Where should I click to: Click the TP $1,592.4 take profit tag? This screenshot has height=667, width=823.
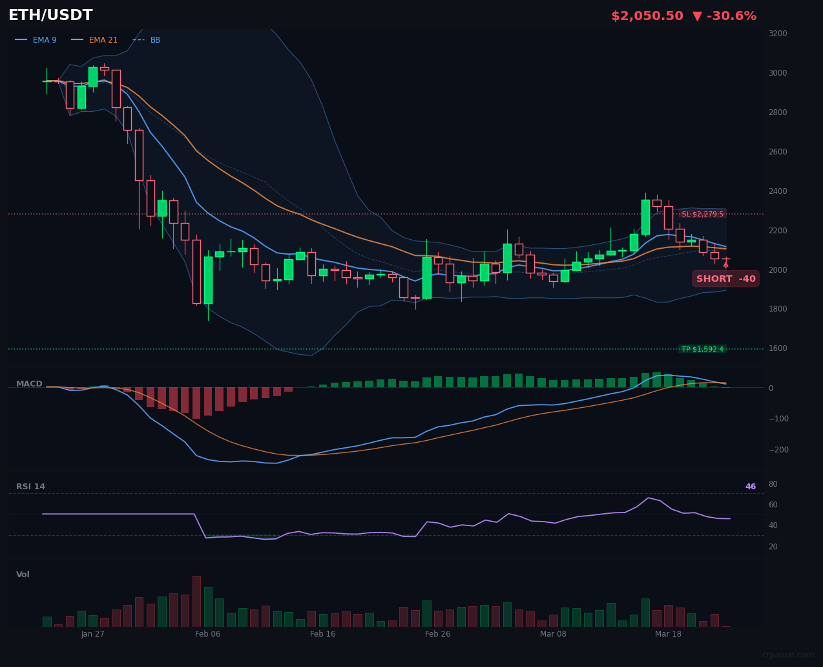click(702, 349)
